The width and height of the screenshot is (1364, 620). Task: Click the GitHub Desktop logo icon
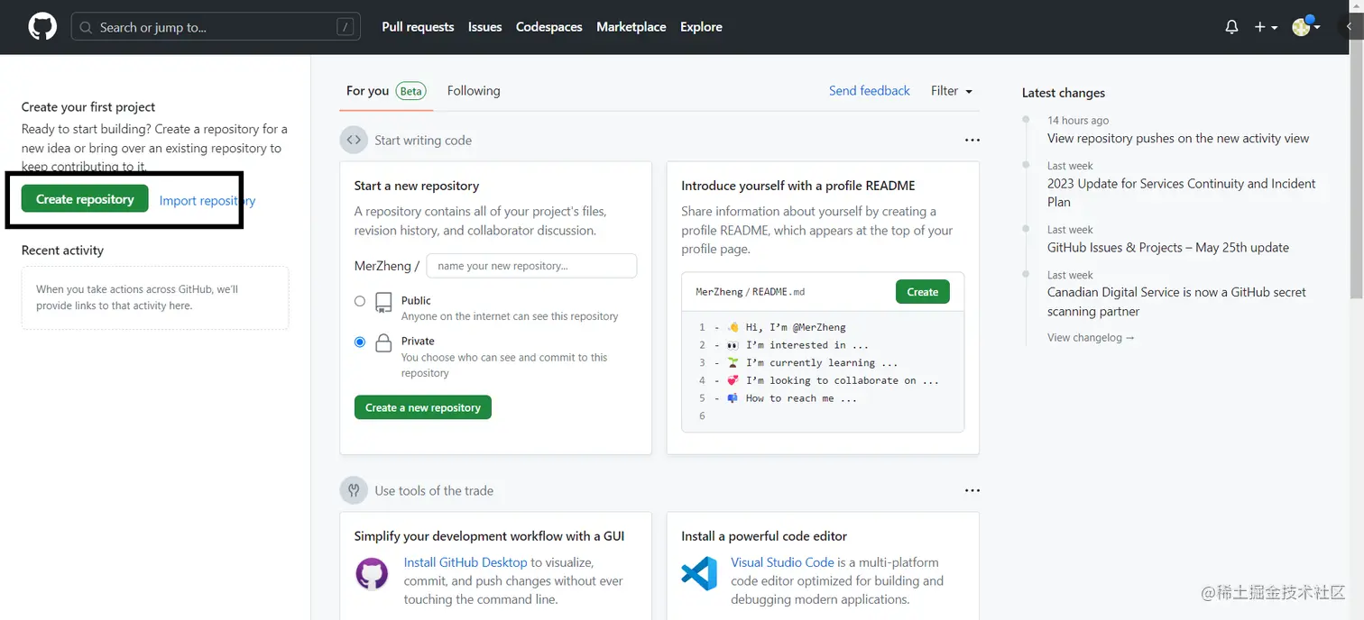coord(372,573)
